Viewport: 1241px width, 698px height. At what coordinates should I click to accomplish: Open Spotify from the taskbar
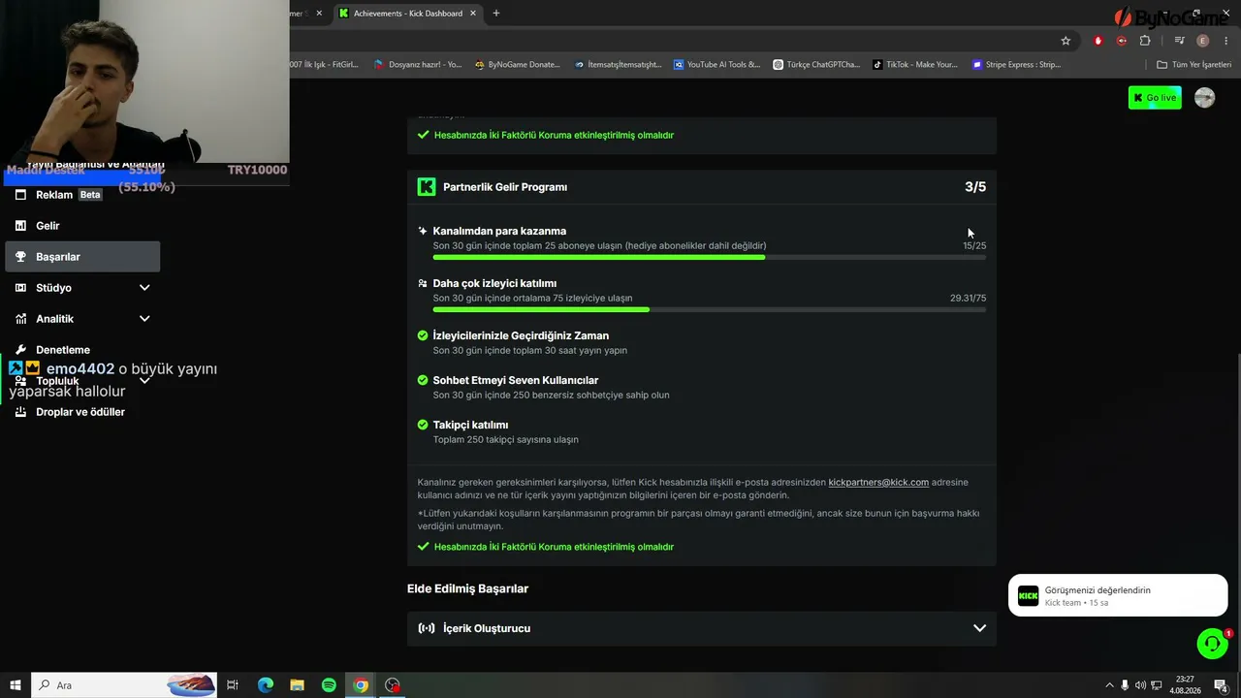click(x=329, y=685)
